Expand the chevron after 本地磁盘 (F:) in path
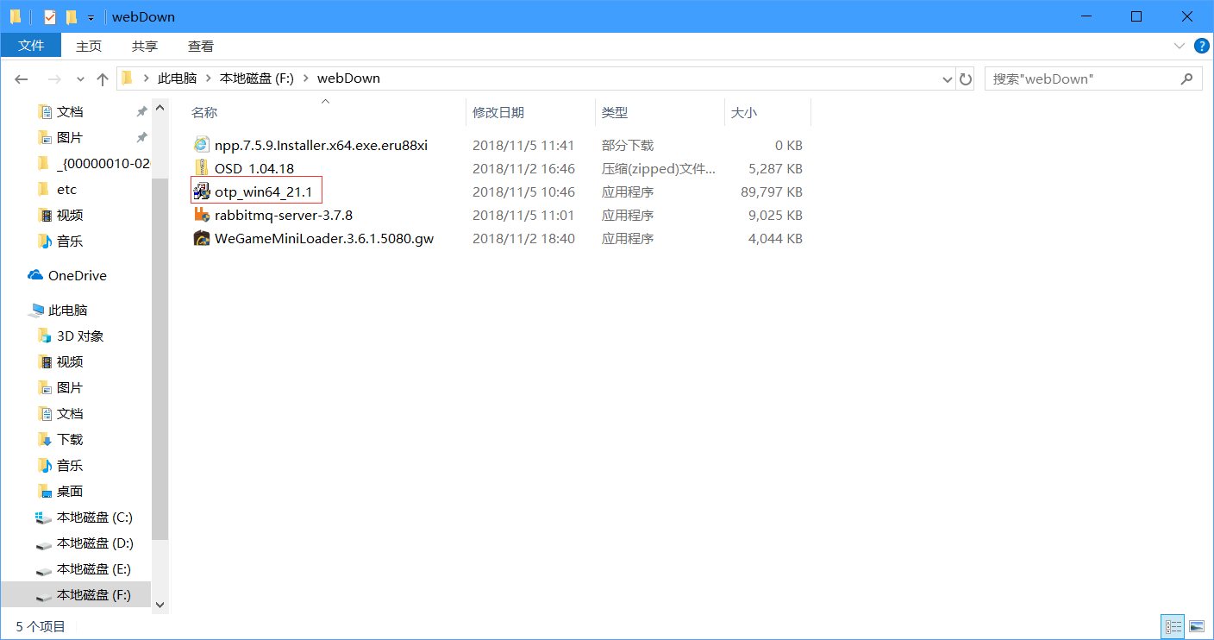Viewport: 1214px width, 640px height. click(x=305, y=78)
